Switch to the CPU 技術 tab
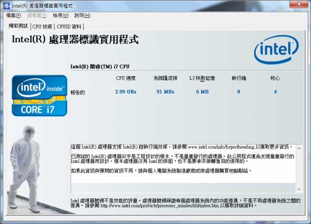 (42, 27)
